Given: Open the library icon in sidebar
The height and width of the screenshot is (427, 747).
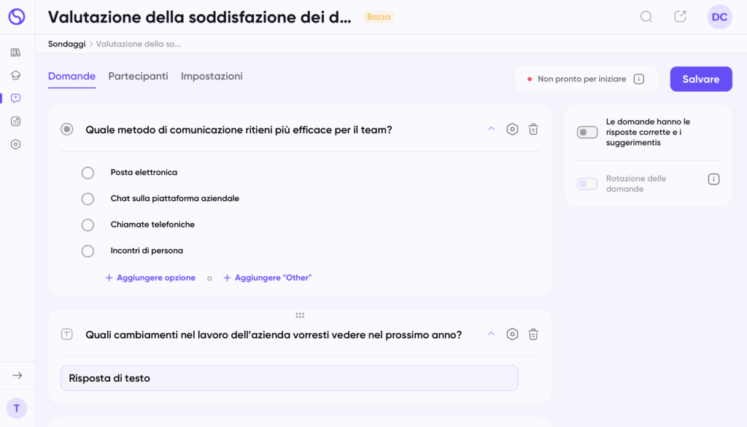Looking at the screenshot, I should pos(16,52).
